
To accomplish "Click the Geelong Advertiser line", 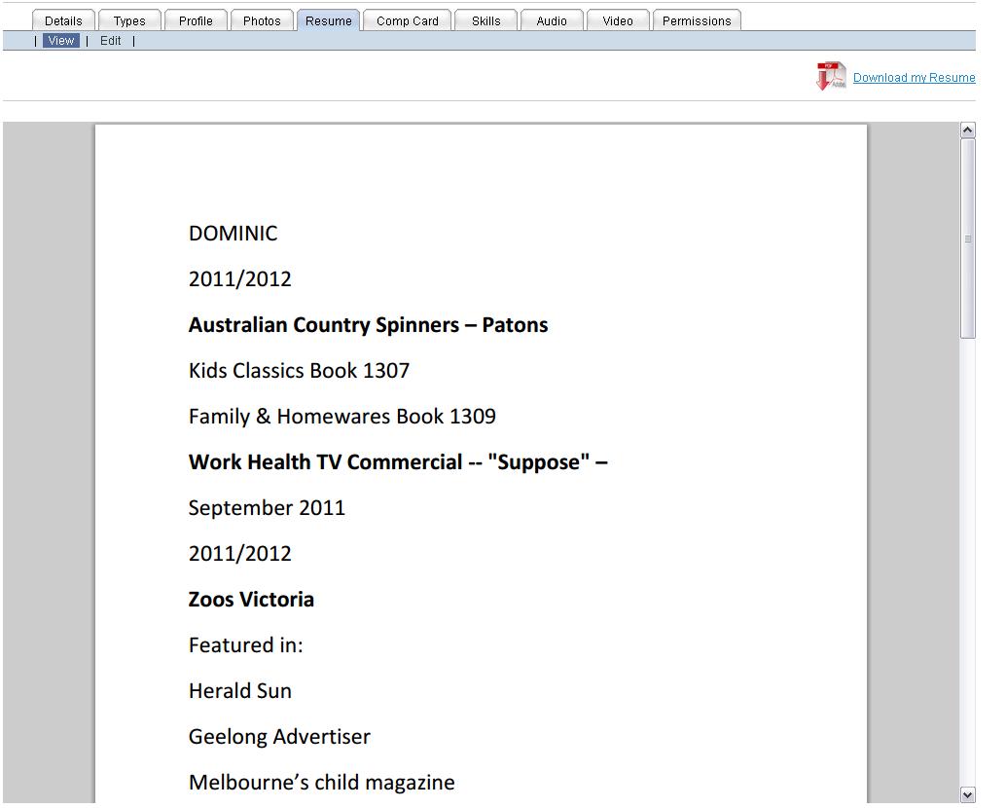I will coord(280,737).
